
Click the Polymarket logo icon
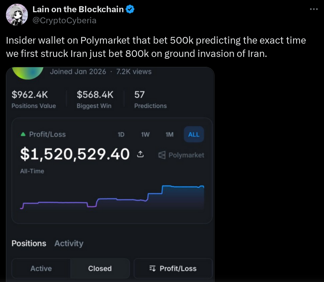click(x=161, y=155)
